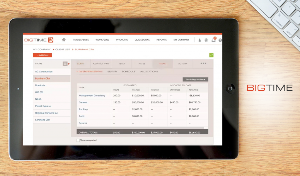Open the Task Billings to date dropdown
This screenshot has height=176, width=300.
point(195,79)
